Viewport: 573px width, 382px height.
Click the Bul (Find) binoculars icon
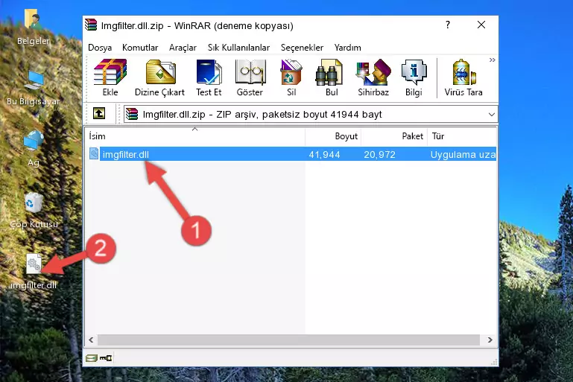[x=329, y=72]
